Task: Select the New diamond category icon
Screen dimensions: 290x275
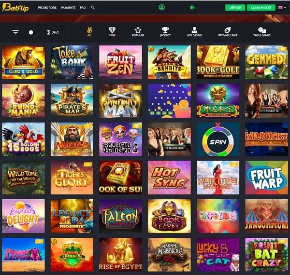Action: click(112, 32)
